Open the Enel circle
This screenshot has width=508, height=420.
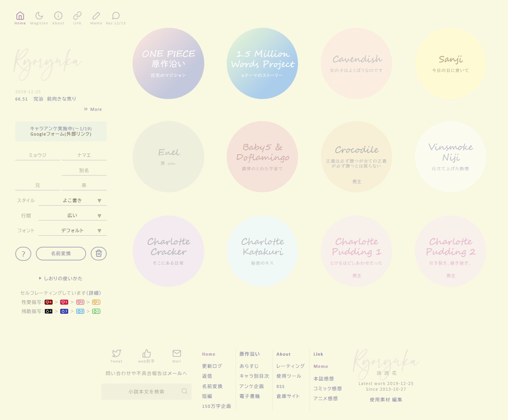[x=168, y=157]
